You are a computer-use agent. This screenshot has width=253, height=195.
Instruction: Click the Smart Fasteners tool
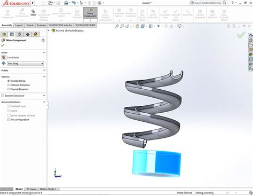point(77,14)
